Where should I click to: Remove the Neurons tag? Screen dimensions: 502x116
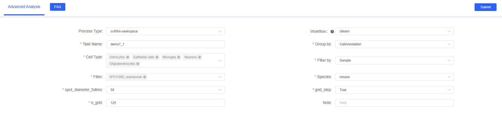200,57
